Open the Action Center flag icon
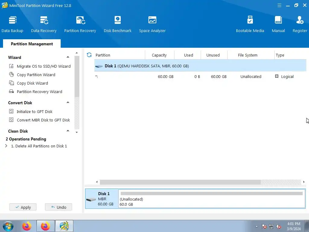309x232 pixels. (x=264, y=227)
